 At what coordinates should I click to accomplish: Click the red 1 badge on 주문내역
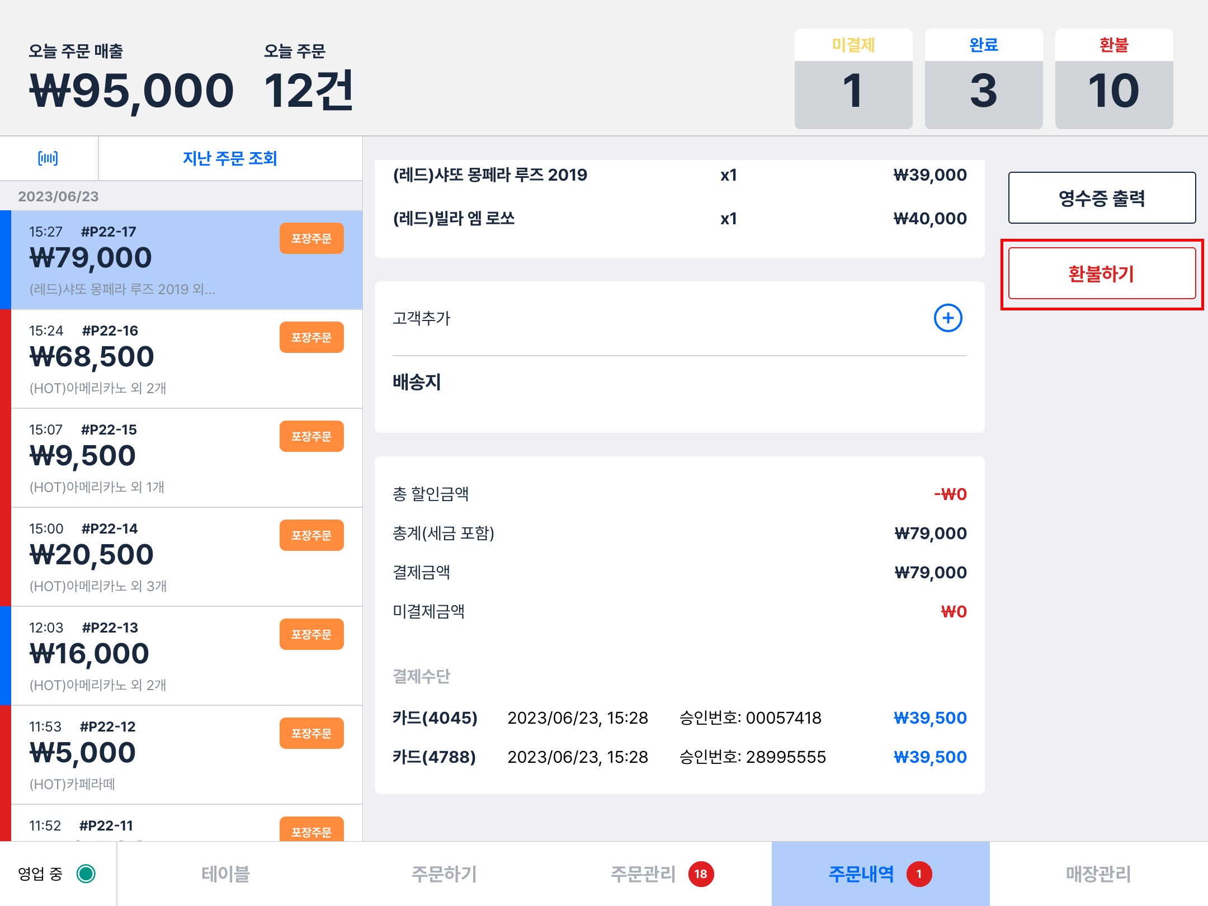pyautogui.click(x=919, y=874)
